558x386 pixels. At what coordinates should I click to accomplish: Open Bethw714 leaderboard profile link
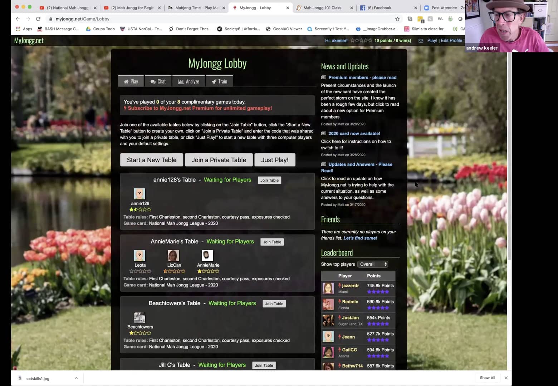(x=352, y=366)
